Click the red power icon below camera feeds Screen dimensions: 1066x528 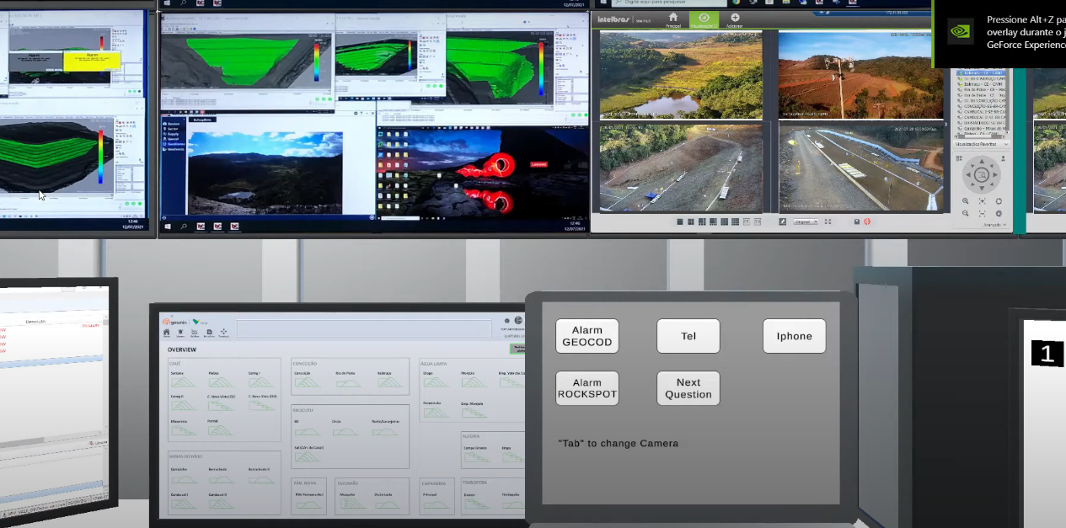866,221
